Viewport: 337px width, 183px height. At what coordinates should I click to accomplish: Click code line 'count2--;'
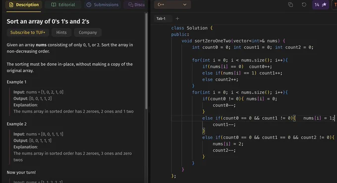(224, 150)
